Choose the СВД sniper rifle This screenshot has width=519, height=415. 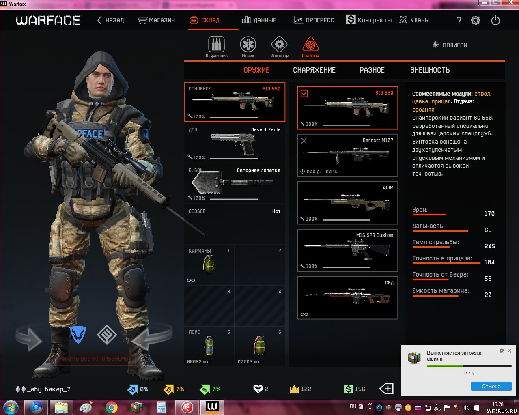tap(347, 298)
